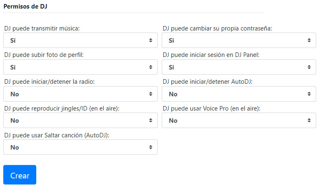Click the 'DJ puede iniciar/detener AutoDJ:' label
Viewport: 321px width, 191px height.
click(207, 82)
